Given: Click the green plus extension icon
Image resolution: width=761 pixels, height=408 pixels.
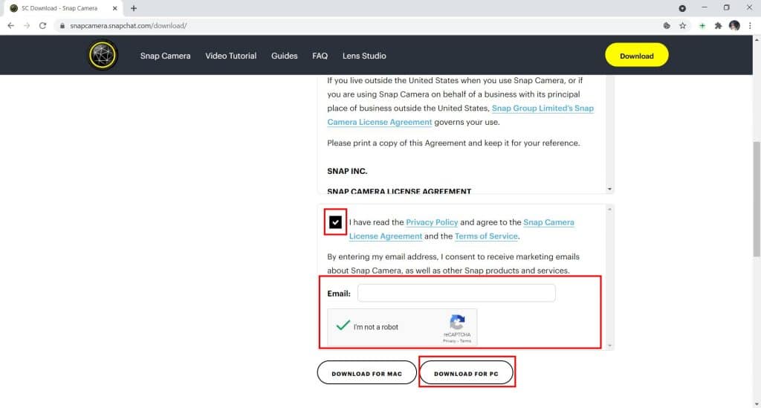Looking at the screenshot, I should pyautogui.click(x=702, y=26).
